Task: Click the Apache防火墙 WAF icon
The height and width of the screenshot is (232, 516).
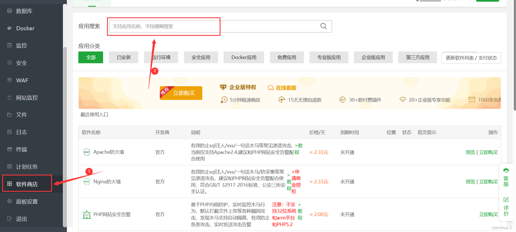Action: pyautogui.click(x=87, y=152)
